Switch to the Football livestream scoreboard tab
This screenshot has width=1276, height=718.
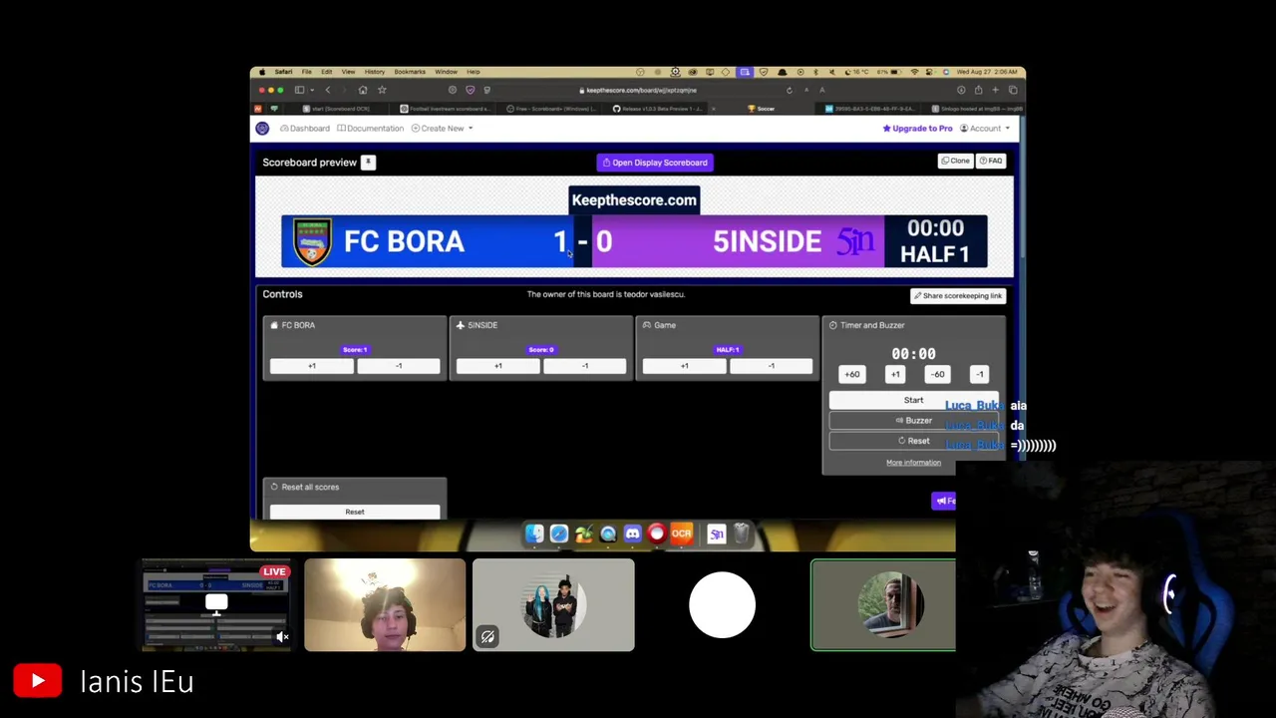coord(444,108)
